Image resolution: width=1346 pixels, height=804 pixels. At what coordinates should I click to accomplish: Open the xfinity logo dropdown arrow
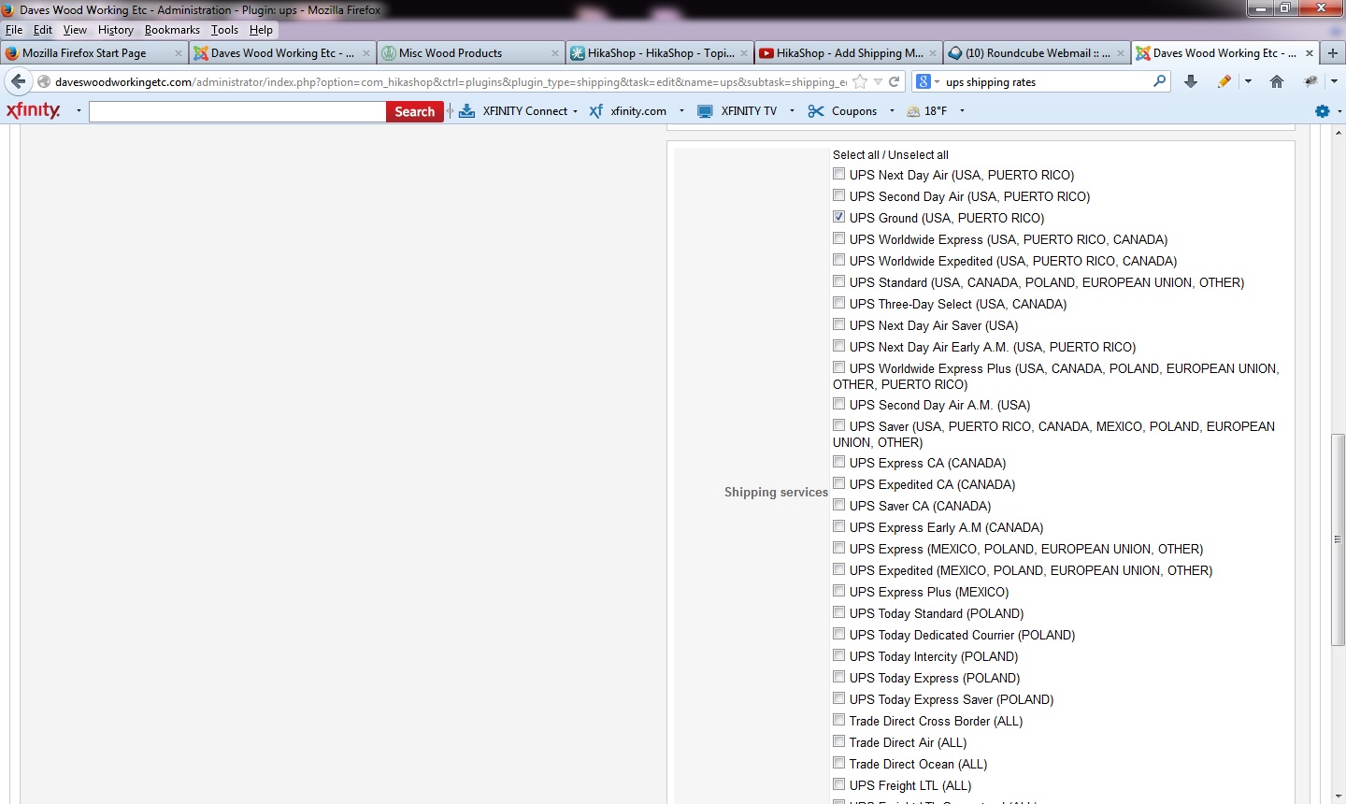pyautogui.click(x=79, y=111)
